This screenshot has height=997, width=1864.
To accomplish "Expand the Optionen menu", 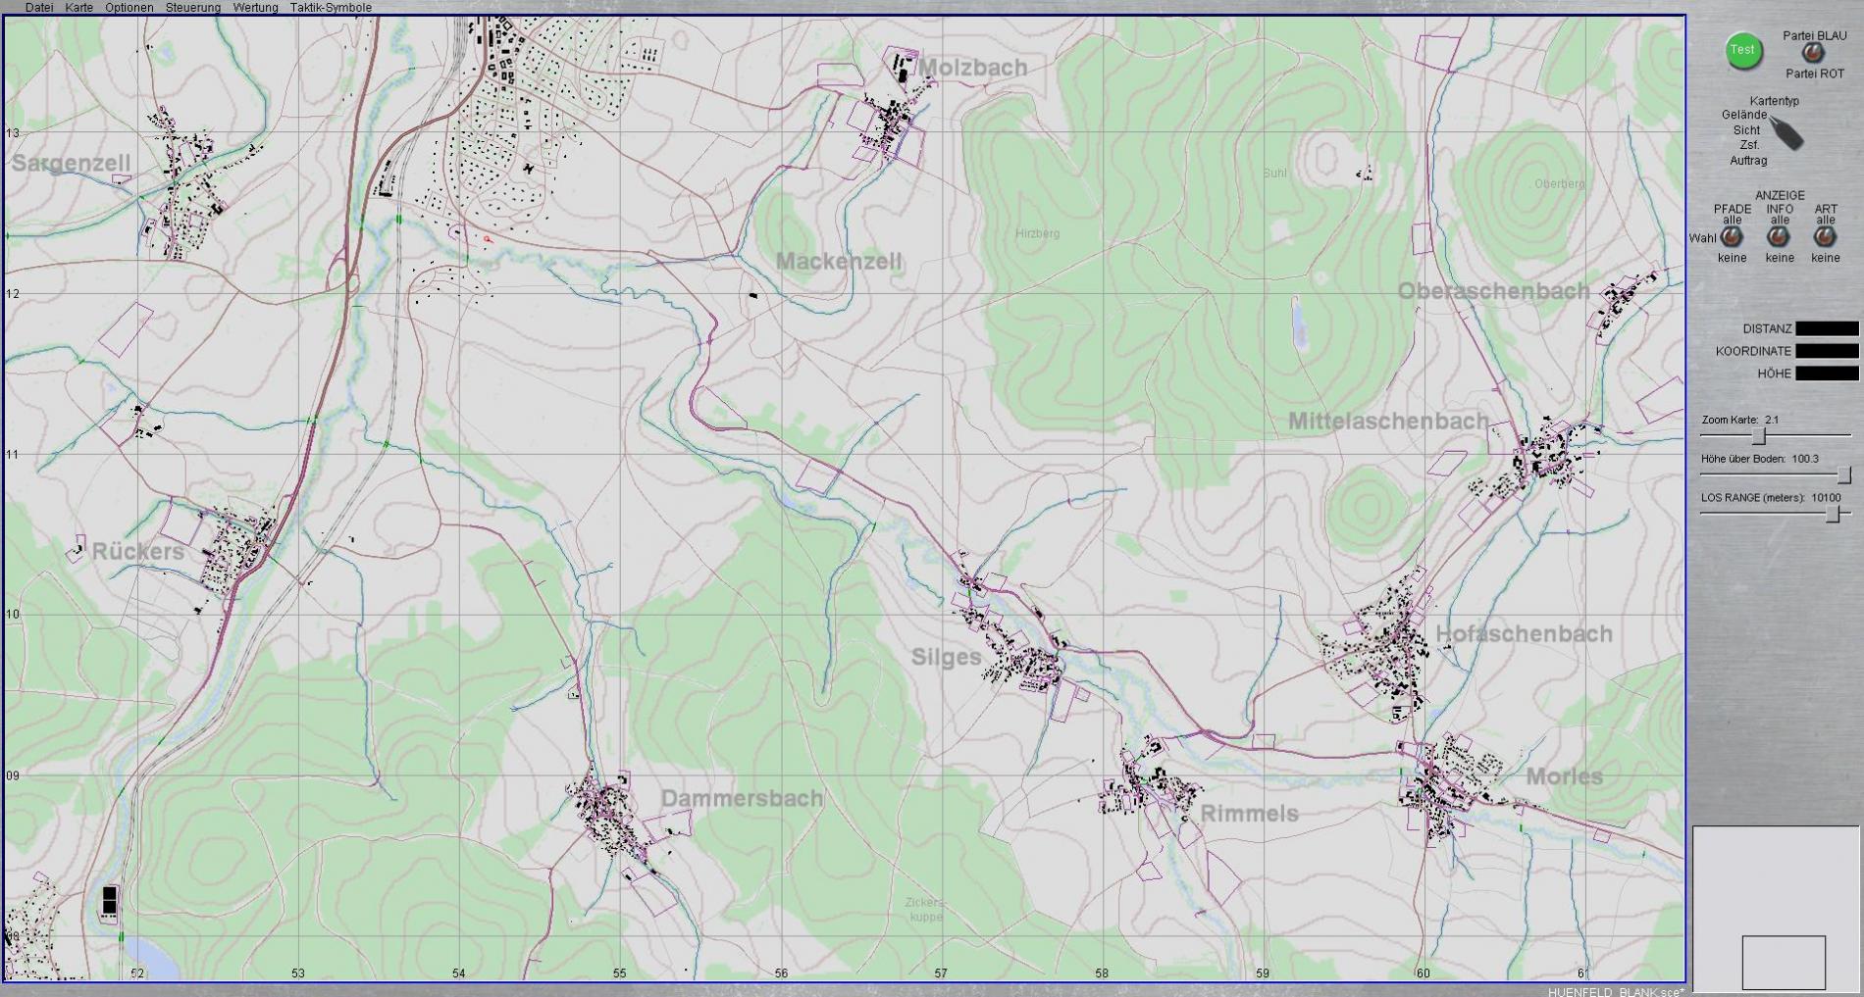I will click(x=129, y=8).
